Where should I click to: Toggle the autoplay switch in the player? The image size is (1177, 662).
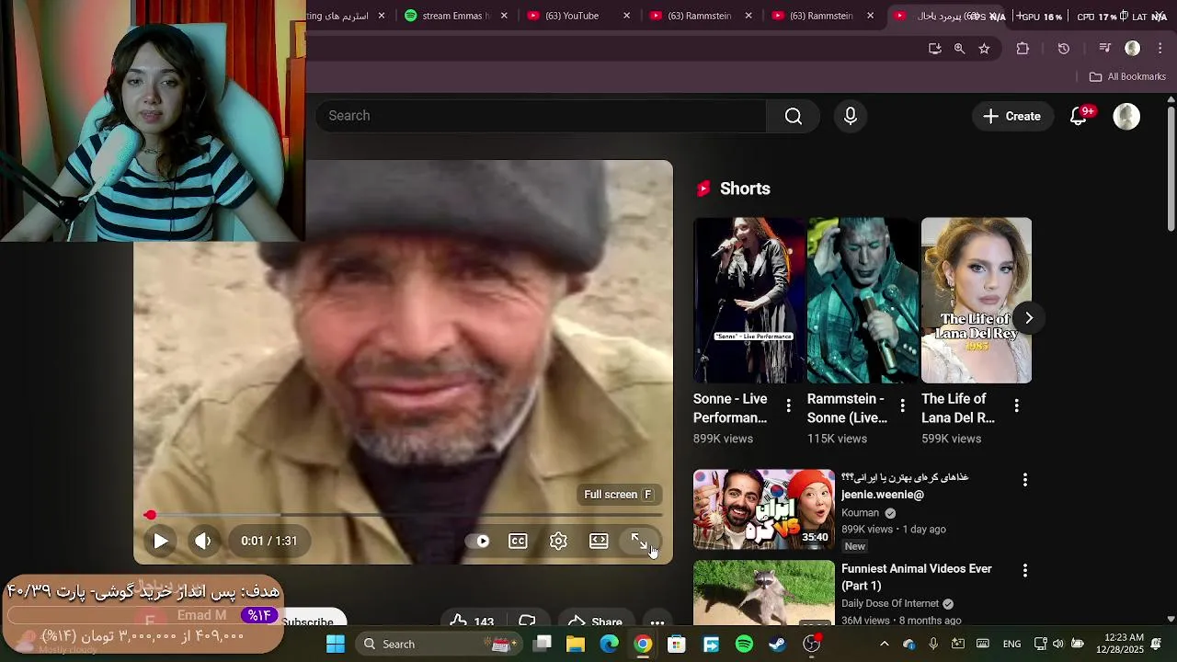pyautogui.click(x=478, y=541)
